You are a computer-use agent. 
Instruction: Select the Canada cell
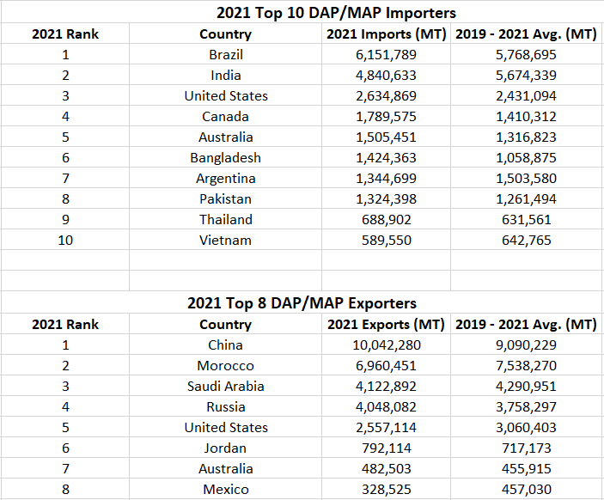tap(226, 116)
